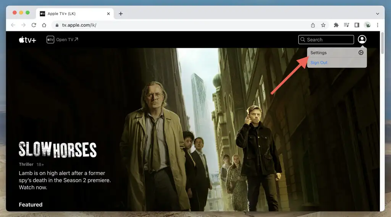The width and height of the screenshot is (391, 217).
Task: Bookmark this page with the star
Action: [323, 25]
